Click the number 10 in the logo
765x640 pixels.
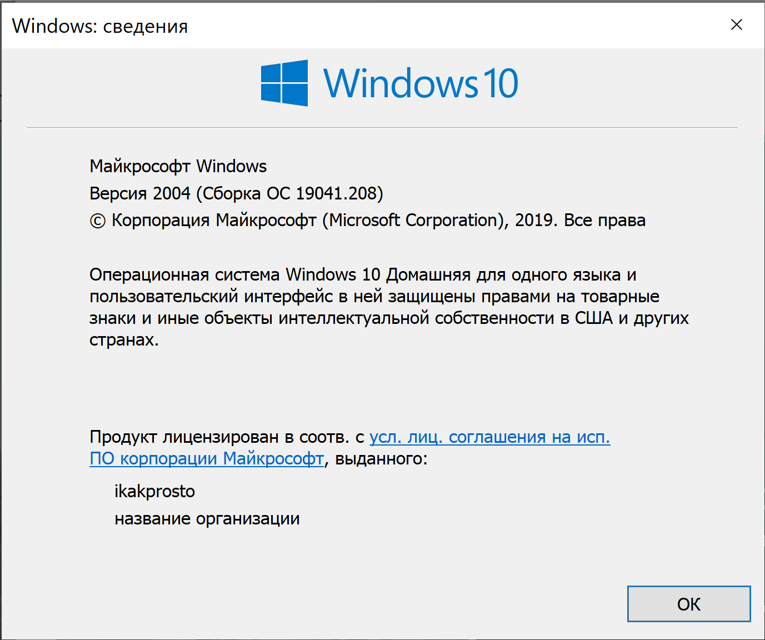501,83
